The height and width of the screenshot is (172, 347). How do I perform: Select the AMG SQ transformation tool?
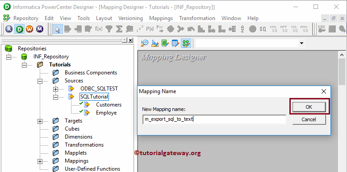pos(304,29)
